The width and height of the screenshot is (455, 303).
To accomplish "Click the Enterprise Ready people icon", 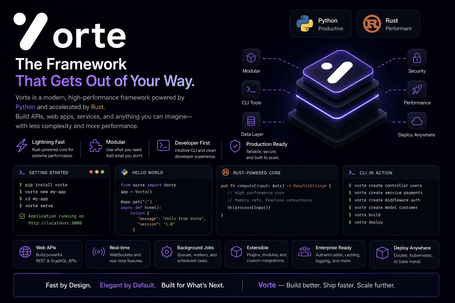I will click(x=305, y=252).
